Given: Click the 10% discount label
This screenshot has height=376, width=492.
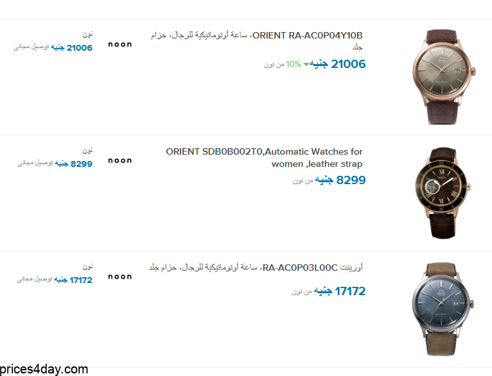Looking at the screenshot, I should (294, 64).
